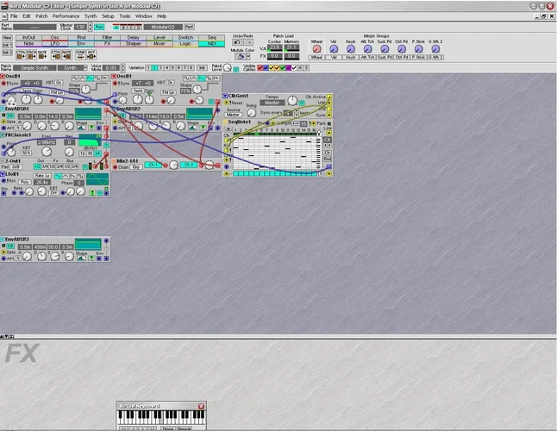Screen dimensions: 557x431
Task: Click the P.Stick morph group knob
Action: coord(418,49)
